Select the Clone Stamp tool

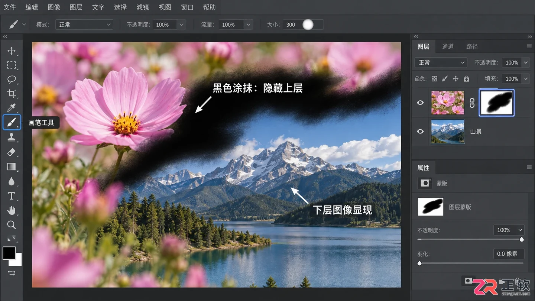(x=12, y=137)
